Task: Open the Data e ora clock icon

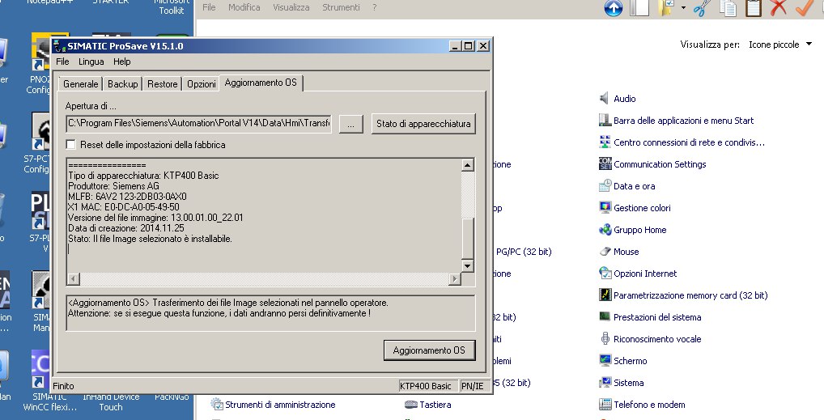Action: coord(605,185)
